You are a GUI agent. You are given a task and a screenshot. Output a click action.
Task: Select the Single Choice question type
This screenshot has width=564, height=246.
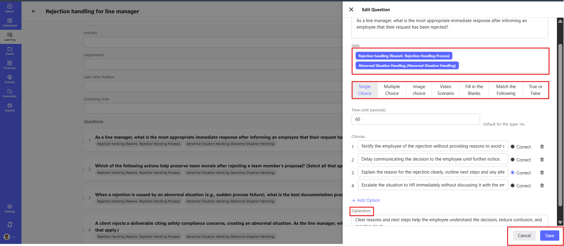[365, 90]
